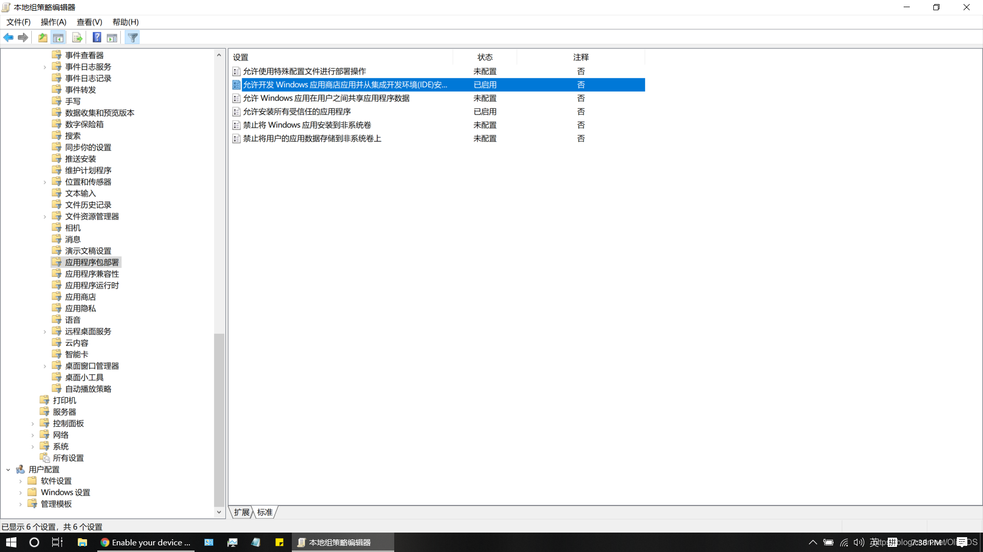This screenshot has width=983, height=552.
Task: Expand the Windows 设置 tree node
Action: tap(20, 493)
